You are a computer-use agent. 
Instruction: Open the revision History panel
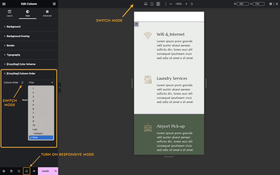(x=19, y=171)
